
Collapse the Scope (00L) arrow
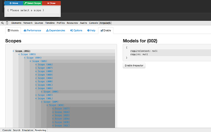click(36, 98)
